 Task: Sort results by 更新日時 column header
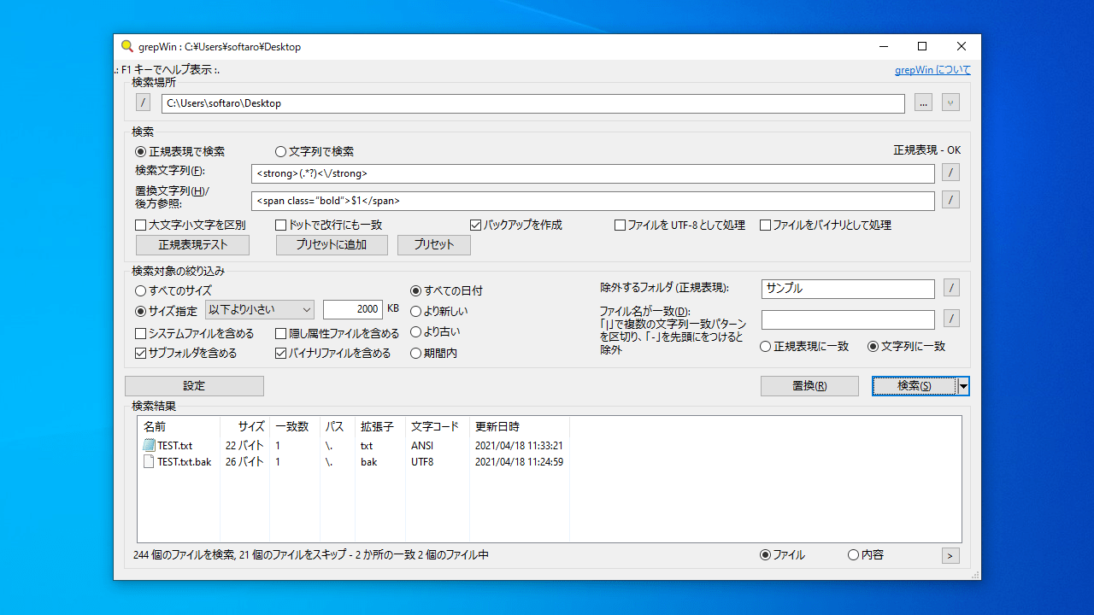point(520,426)
